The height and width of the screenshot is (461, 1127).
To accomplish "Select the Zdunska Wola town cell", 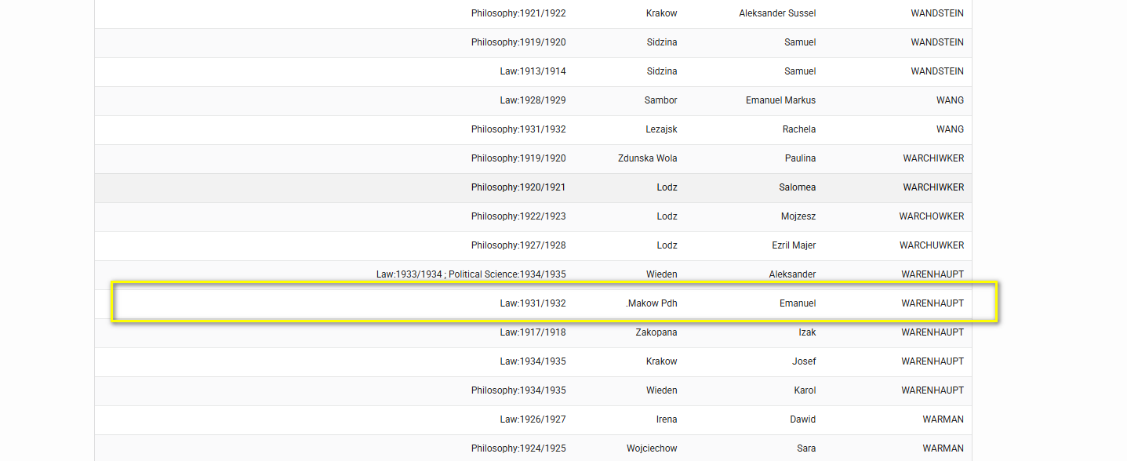I will click(x=647, y=158).
